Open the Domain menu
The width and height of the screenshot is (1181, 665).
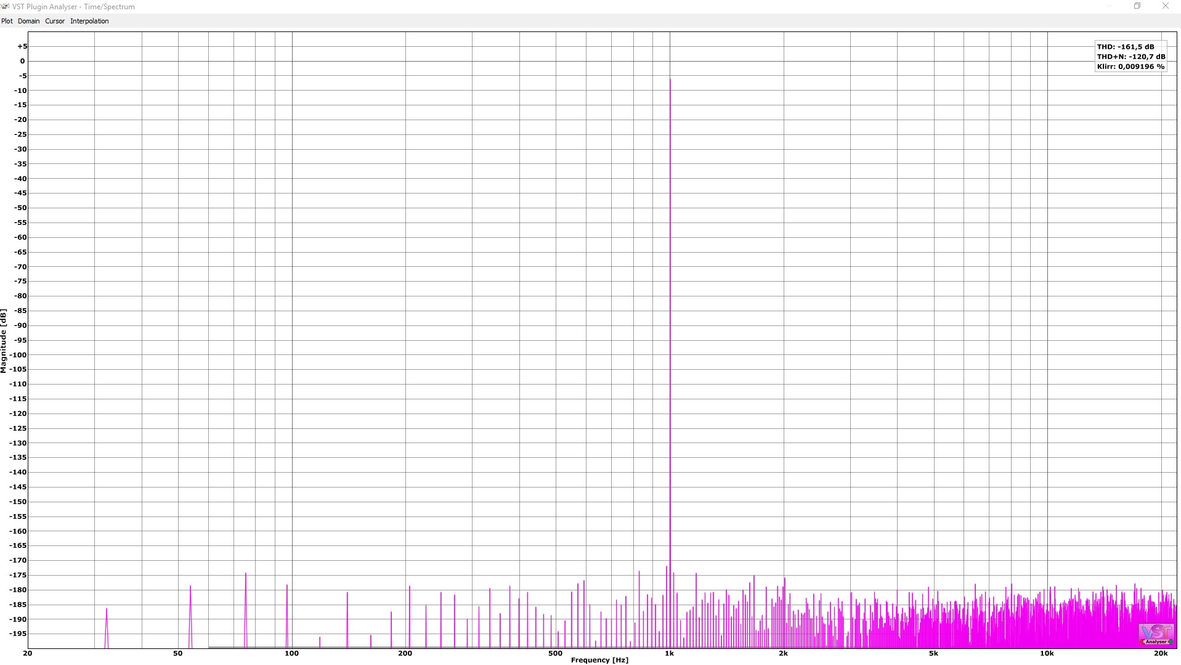pyautogui.click(x=28, y=21)
